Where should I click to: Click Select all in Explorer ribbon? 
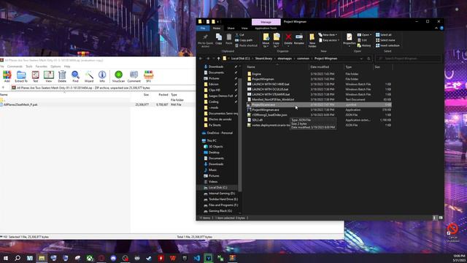point(384,35)
